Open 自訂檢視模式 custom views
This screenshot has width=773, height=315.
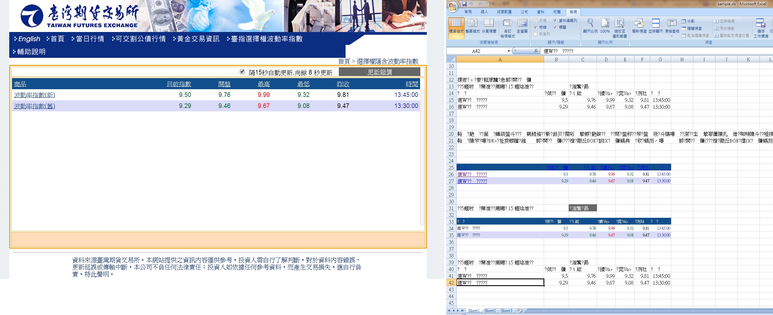[507, 28]
